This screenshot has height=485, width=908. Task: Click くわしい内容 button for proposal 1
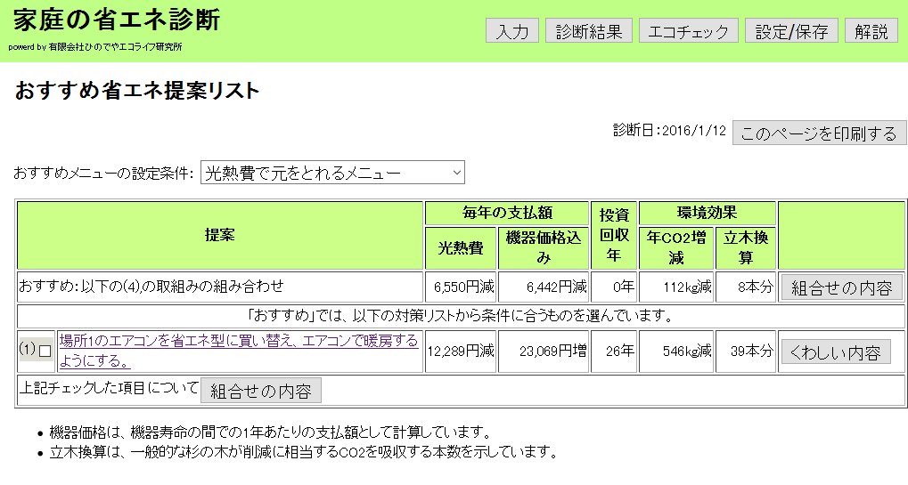[x=836, y=352]
